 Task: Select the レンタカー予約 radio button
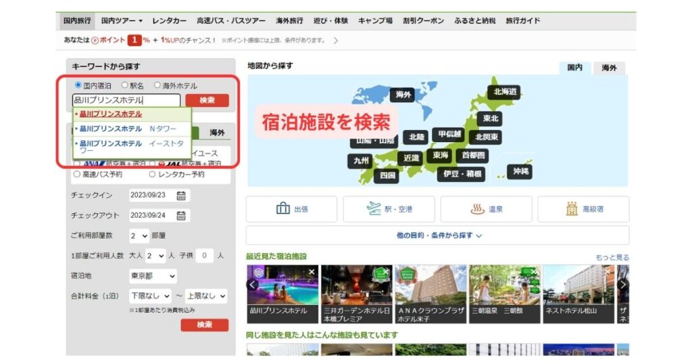pos(152,174)
